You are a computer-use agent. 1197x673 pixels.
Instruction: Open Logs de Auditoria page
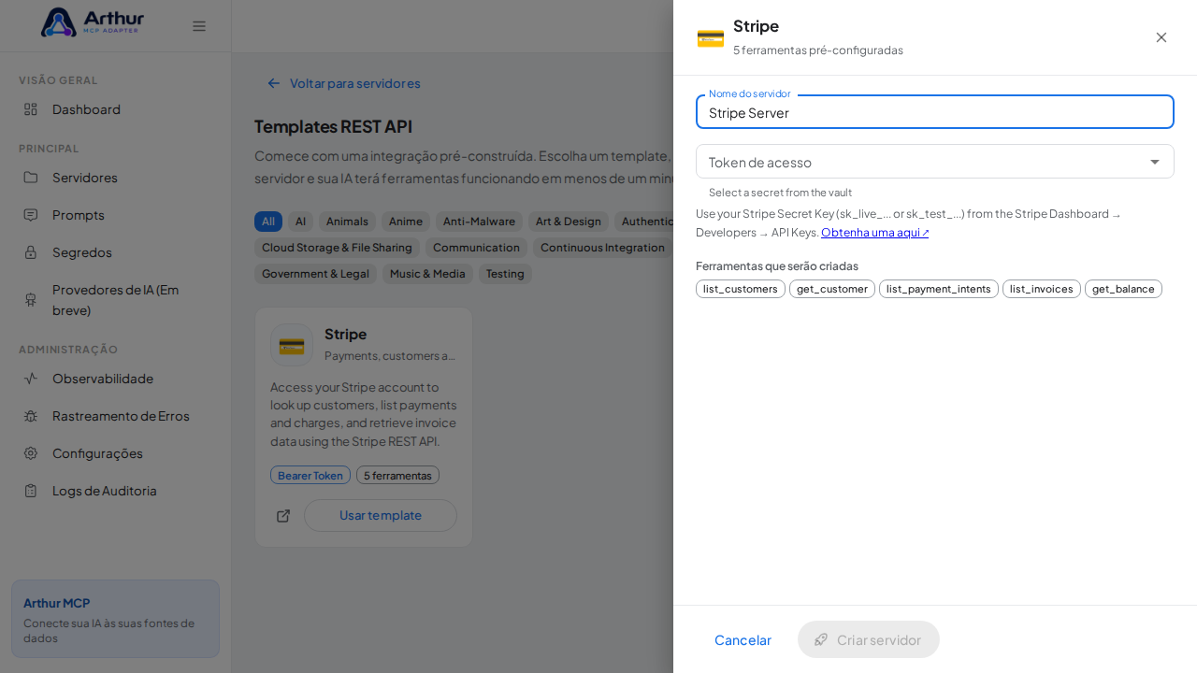coord(116,491)
